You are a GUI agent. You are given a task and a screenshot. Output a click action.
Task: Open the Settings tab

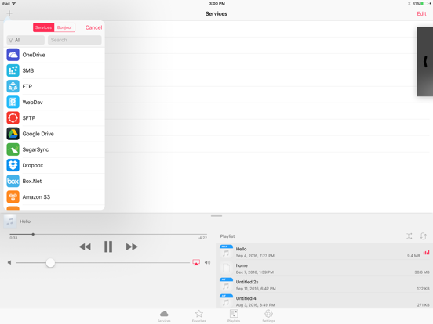[268, 316]
